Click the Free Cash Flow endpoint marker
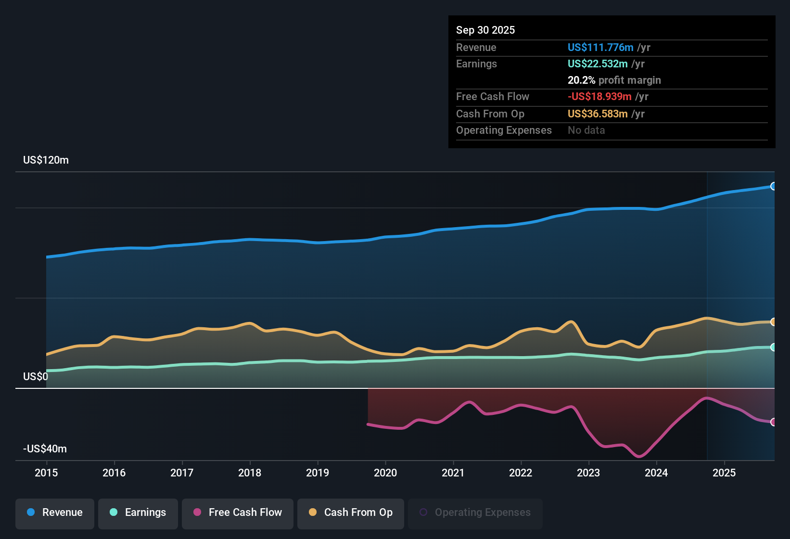The height and width of the screenshot is (539, 790). 774,423
